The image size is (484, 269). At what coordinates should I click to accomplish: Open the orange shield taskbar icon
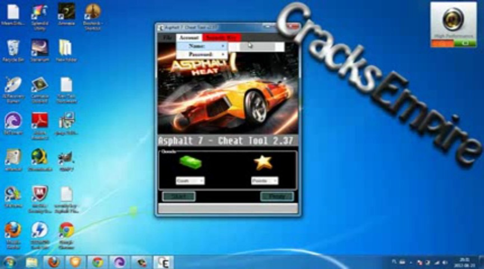(x=75, y=262)
